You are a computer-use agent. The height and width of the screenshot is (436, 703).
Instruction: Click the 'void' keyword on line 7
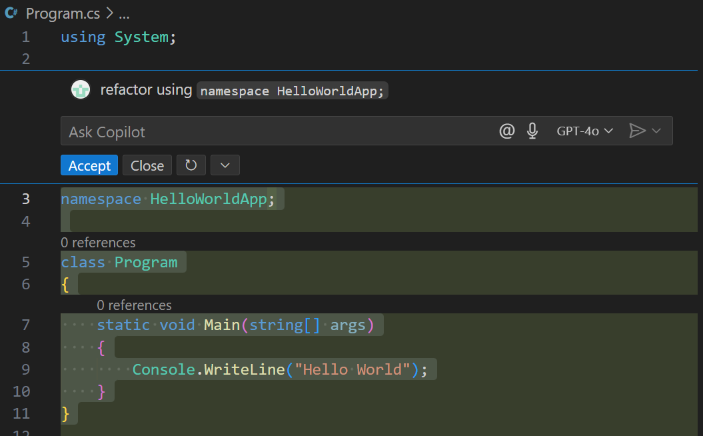pos(177,325)
